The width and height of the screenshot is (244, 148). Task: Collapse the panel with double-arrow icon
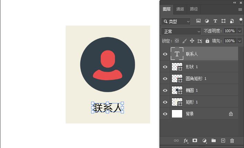(234, 3)
